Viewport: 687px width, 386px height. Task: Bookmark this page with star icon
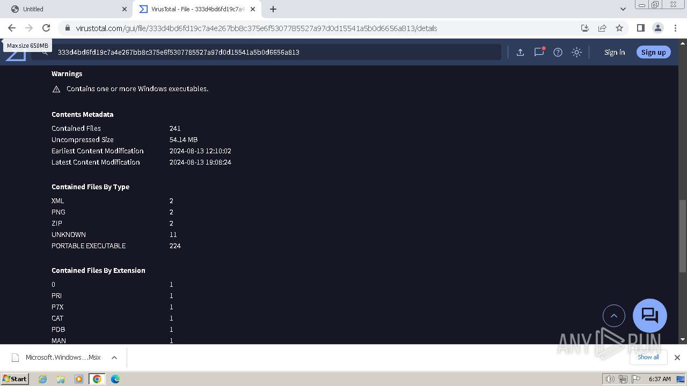619,28
